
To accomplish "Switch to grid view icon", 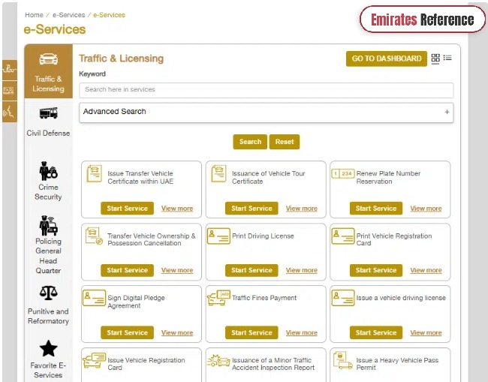I will (435, 59).
